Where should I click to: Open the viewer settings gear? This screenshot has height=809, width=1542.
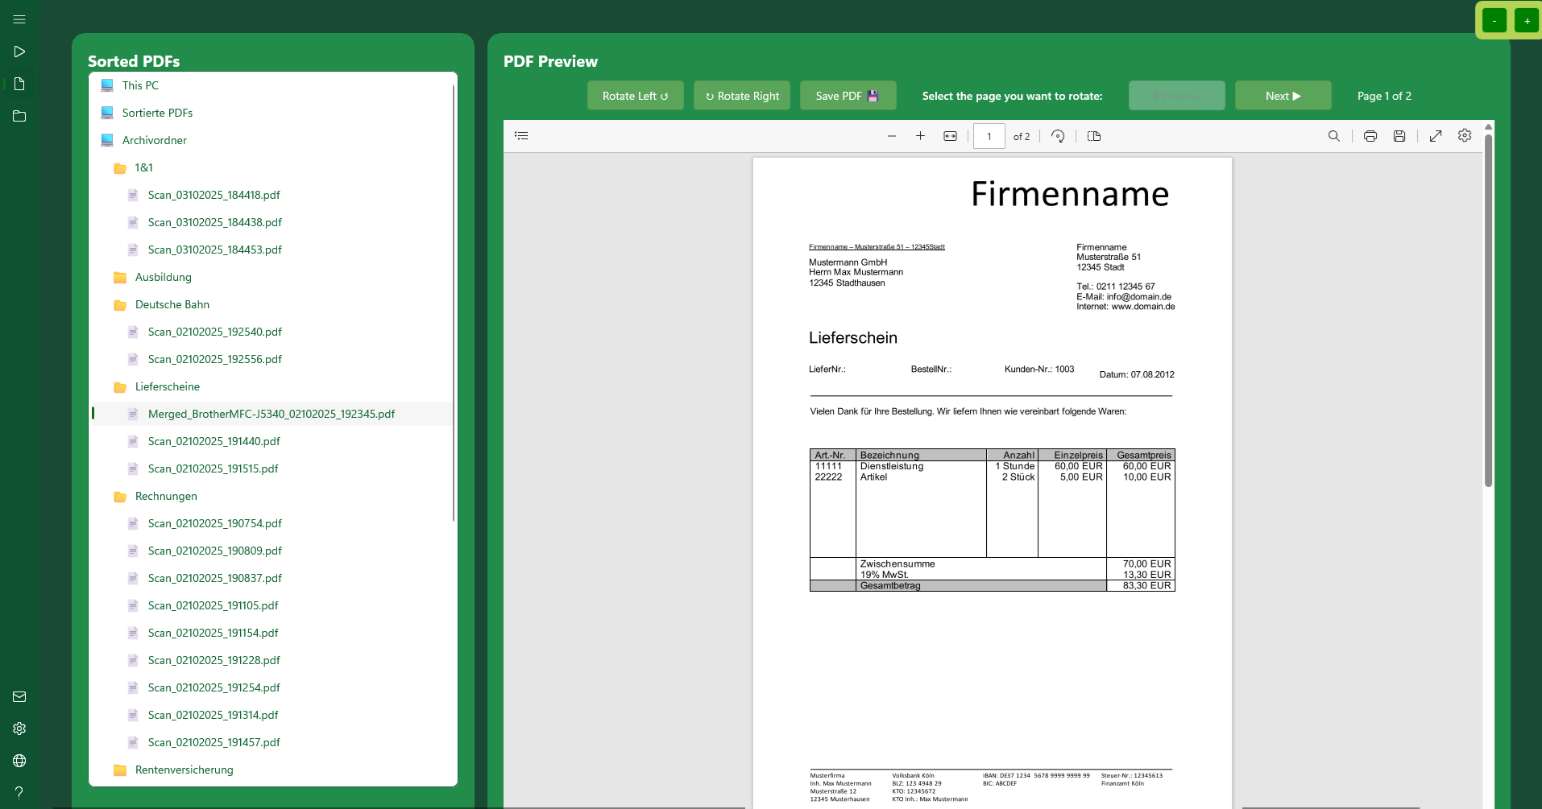point(1465,135)
